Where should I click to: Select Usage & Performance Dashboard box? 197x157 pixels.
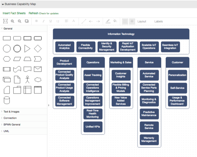[x=177, y=101]
